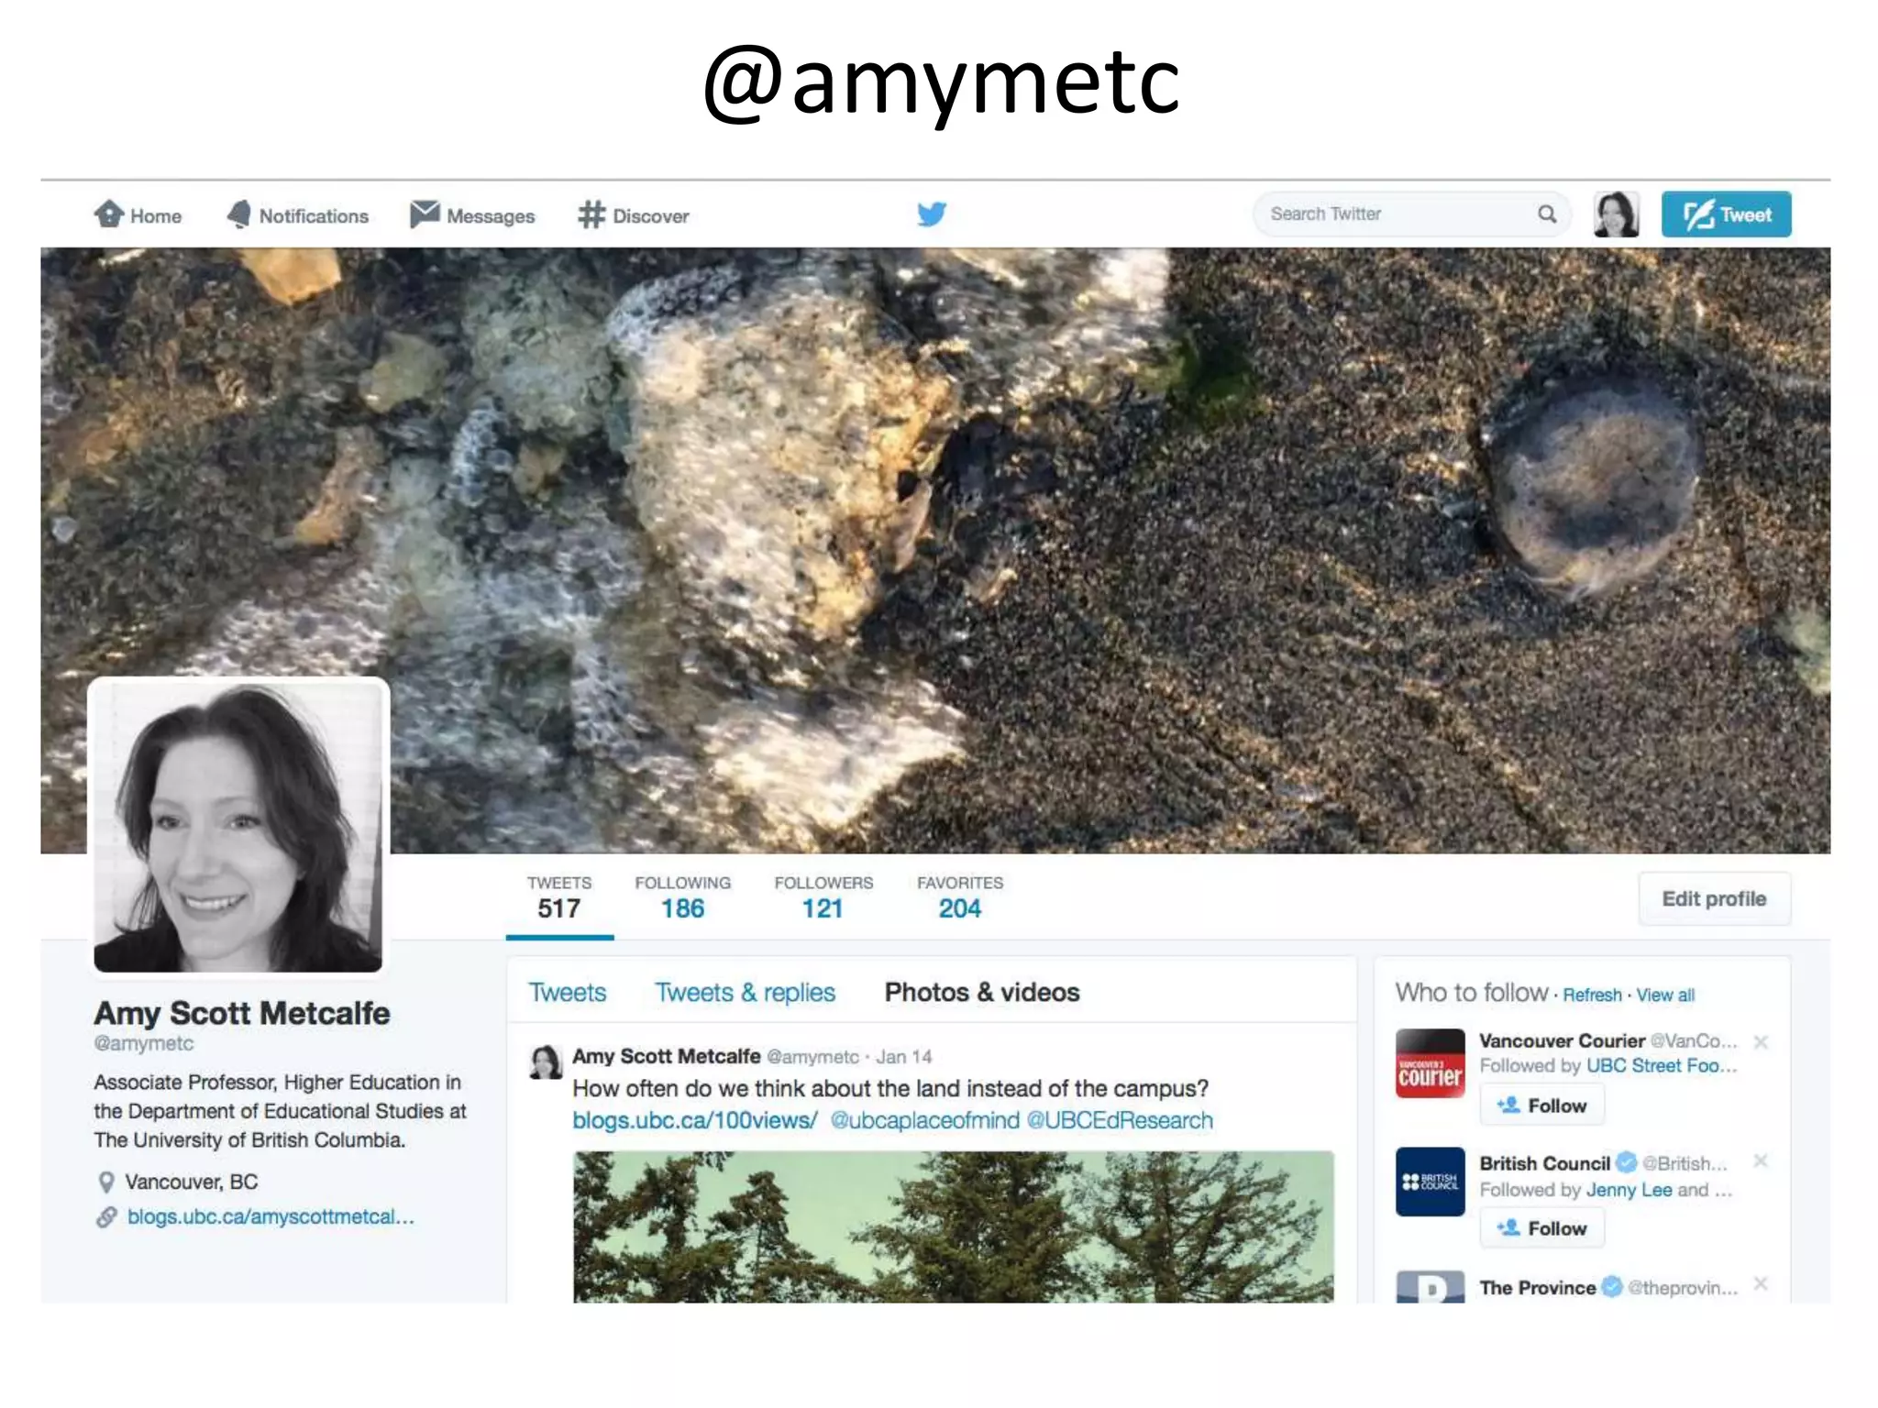Click the Twitter bird logo
Viewport: 1878px width, 1408px height.
coord(932,214)
